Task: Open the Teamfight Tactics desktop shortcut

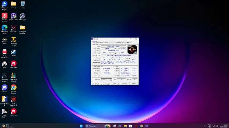Action: pyautogui.click(x=14, y=42)
